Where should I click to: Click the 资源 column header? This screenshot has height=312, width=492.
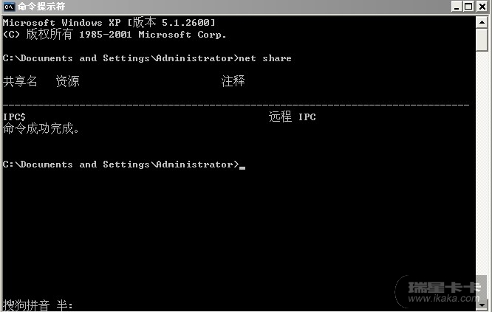tap(67, 81)
